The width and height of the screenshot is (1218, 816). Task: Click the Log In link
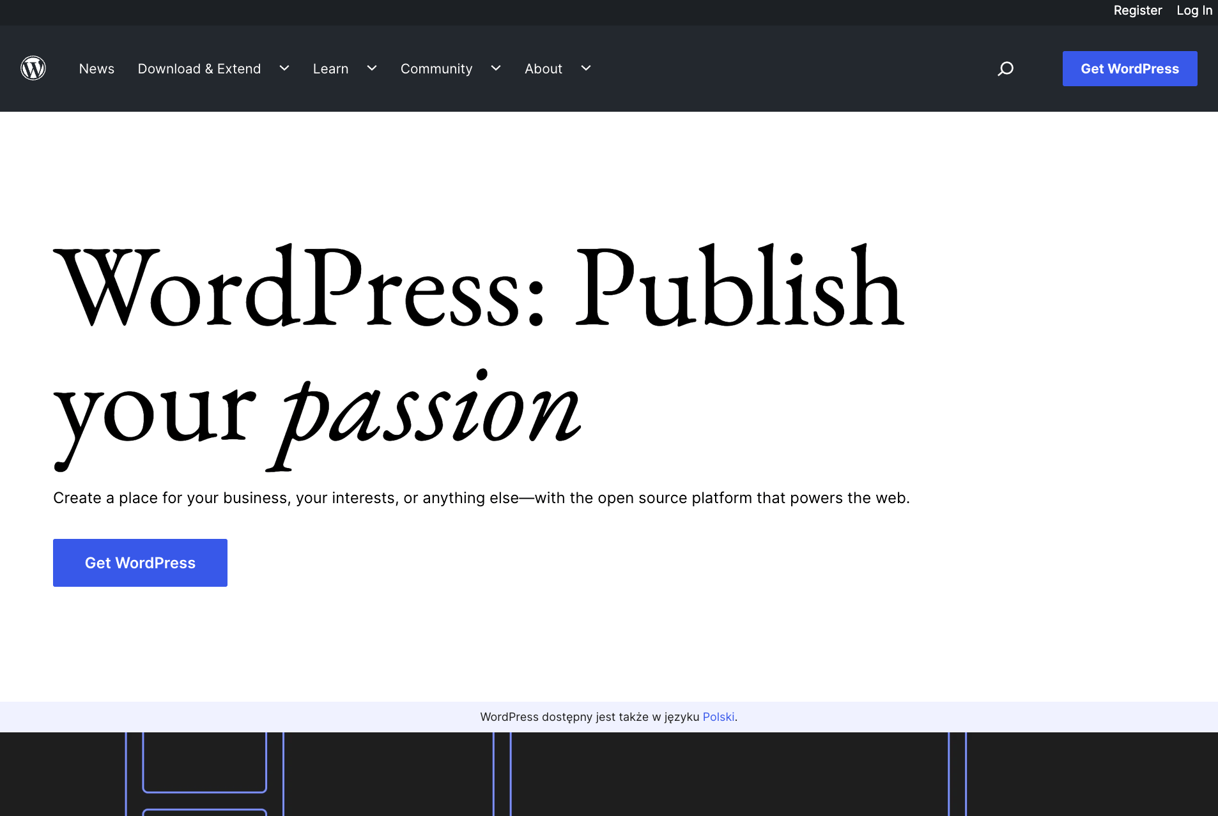[1194, 10]
